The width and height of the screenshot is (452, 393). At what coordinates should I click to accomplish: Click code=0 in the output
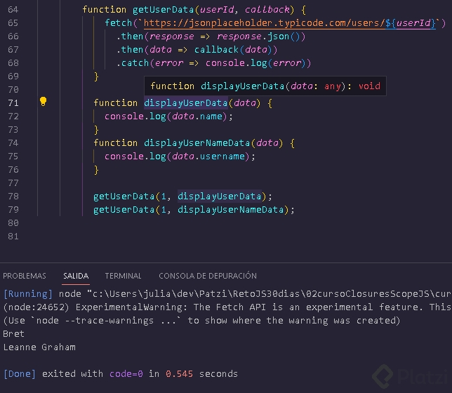coord(126,374)
